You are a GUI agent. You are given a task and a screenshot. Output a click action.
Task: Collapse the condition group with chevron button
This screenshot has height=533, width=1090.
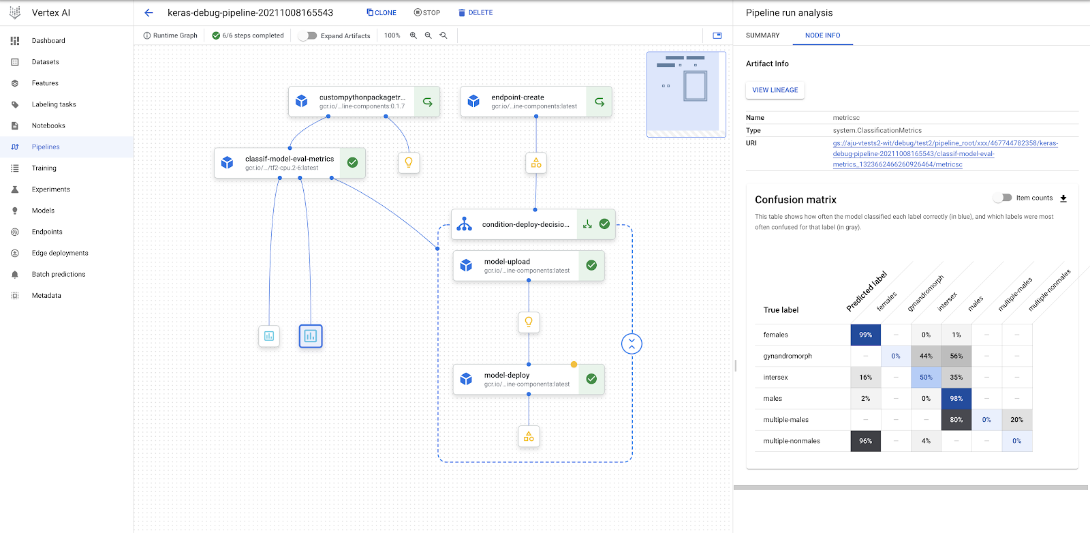(x=632, y=344)
